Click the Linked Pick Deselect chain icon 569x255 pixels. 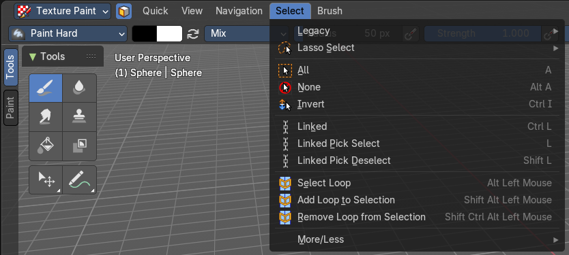[x=285, y=160]
